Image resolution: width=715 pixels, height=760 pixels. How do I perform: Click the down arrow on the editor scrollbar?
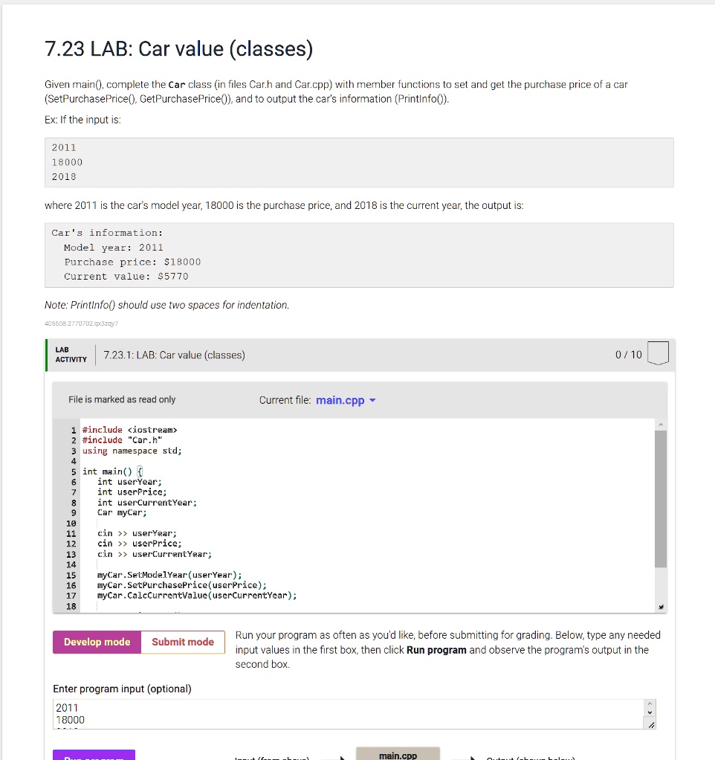point(660,607)
